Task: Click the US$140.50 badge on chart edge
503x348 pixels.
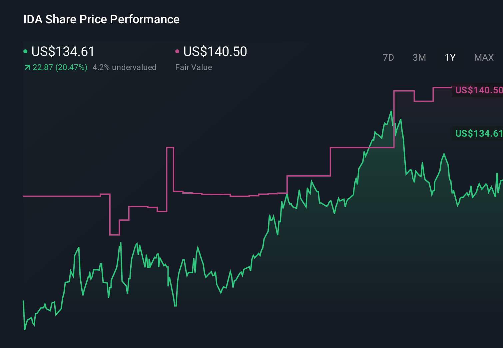Action: [479, 90]
